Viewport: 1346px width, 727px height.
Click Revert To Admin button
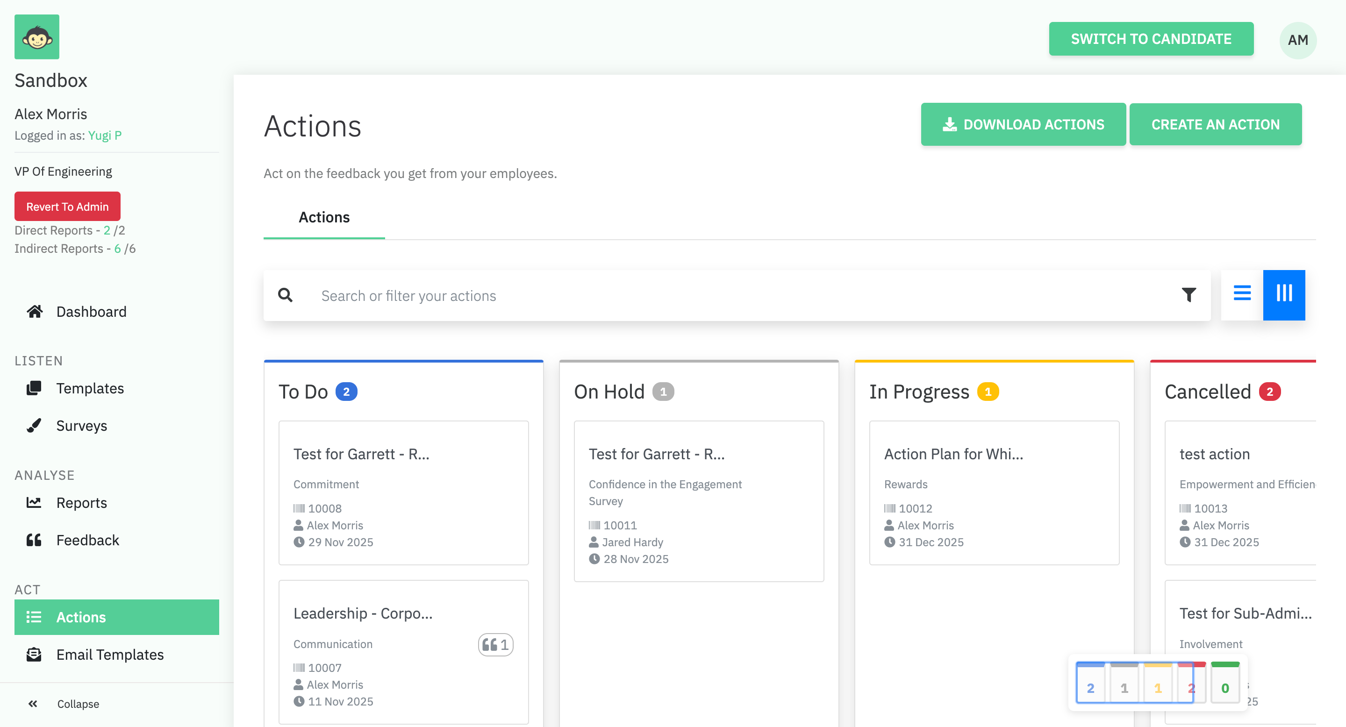pyautogui.click(x=67, y=207)
